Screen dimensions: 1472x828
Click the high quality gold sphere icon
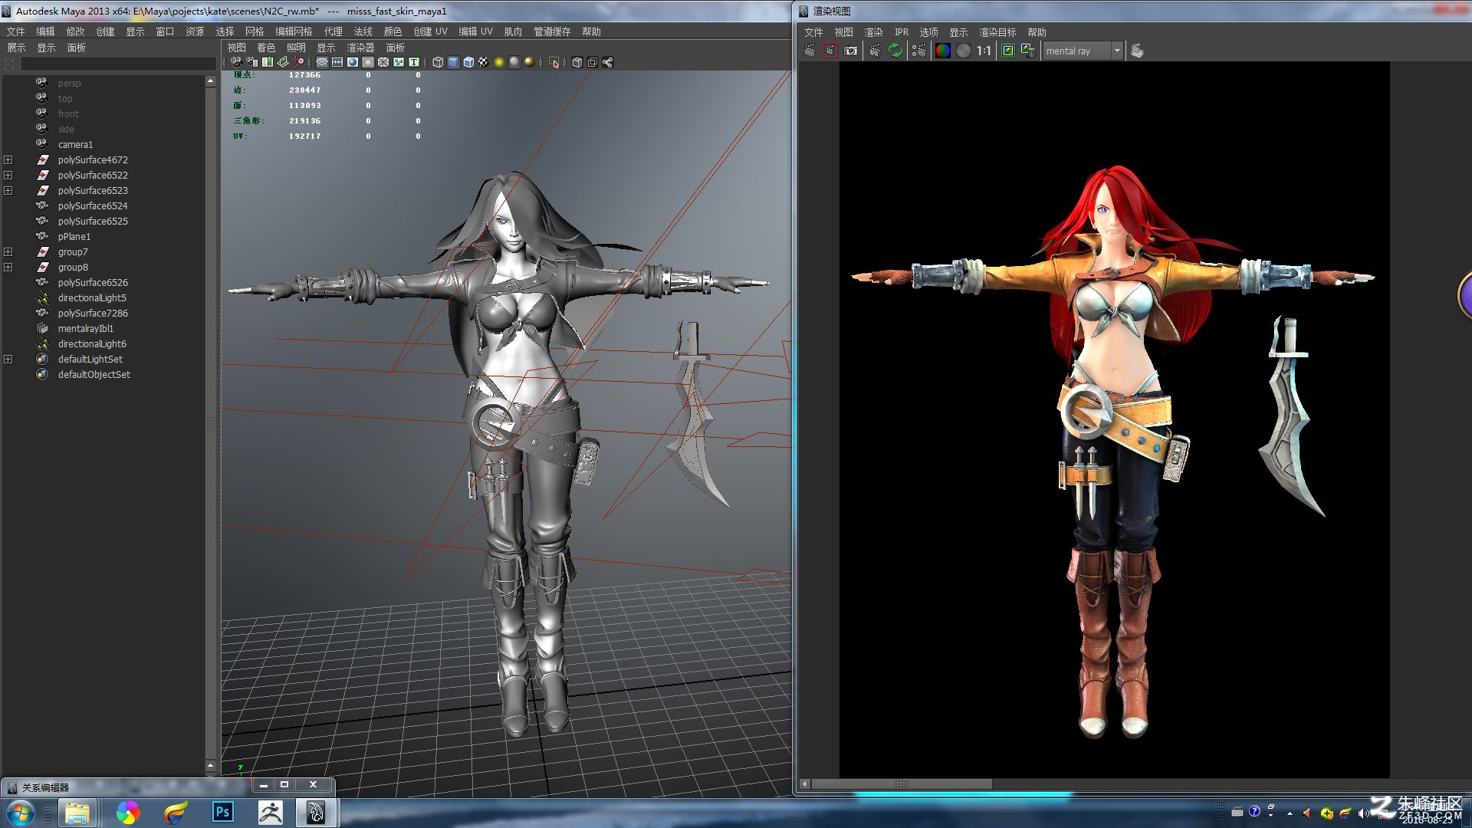(530, 62)
